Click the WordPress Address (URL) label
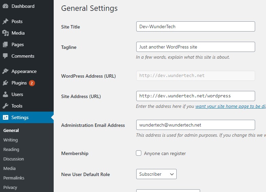This screenshot has height=192, width=266. point(88,76)
